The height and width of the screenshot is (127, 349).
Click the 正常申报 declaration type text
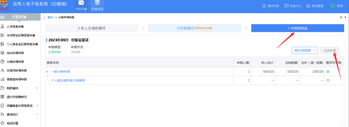[x=54, y=52]
